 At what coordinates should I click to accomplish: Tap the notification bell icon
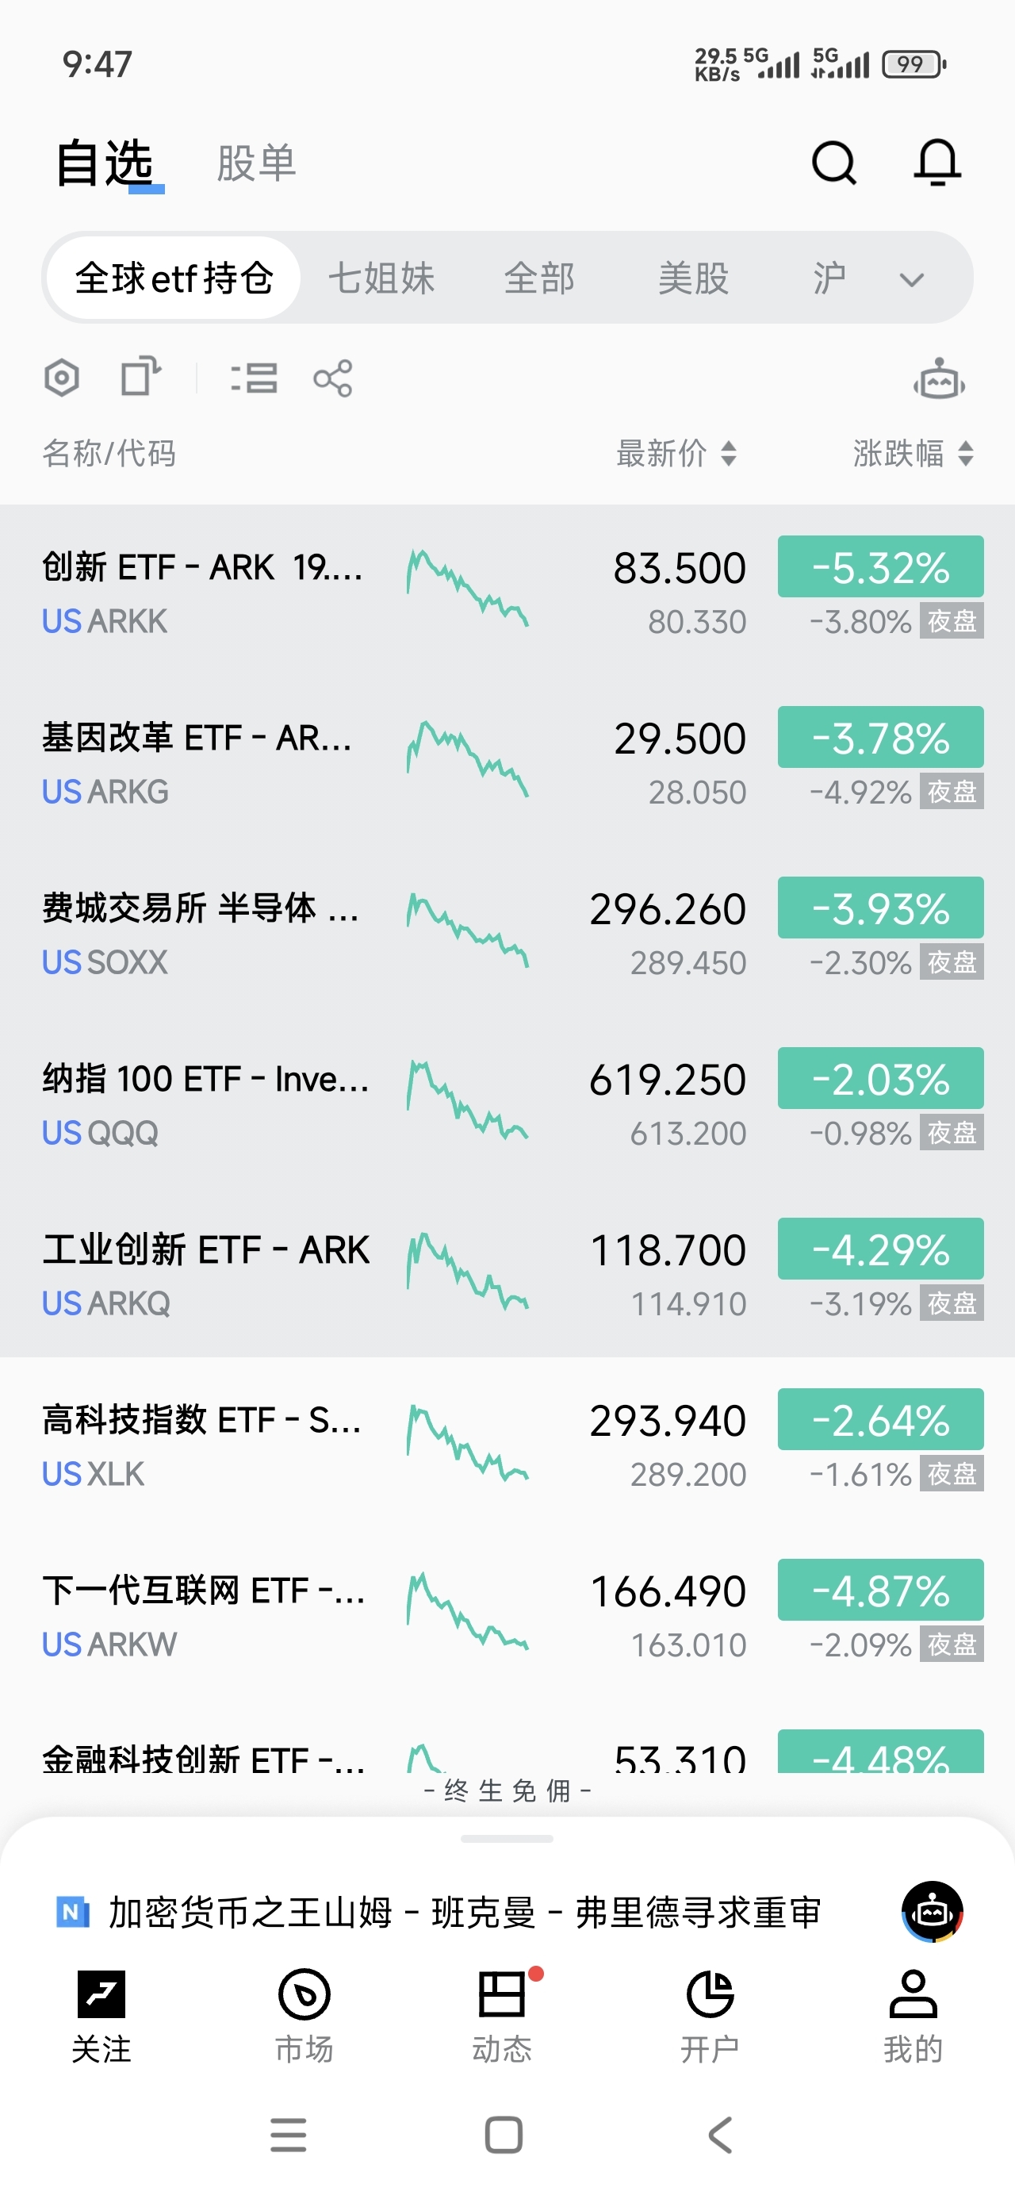click(x=936, y=162)
